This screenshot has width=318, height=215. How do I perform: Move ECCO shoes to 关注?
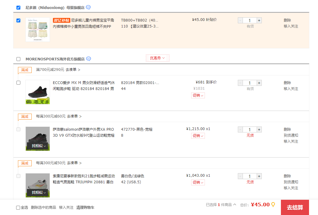291,89
